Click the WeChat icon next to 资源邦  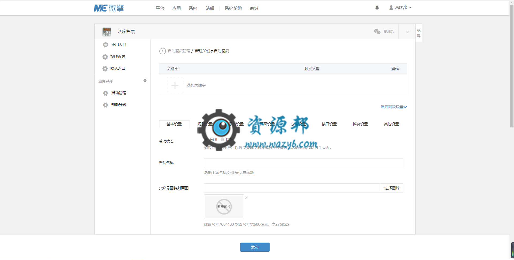377,31
